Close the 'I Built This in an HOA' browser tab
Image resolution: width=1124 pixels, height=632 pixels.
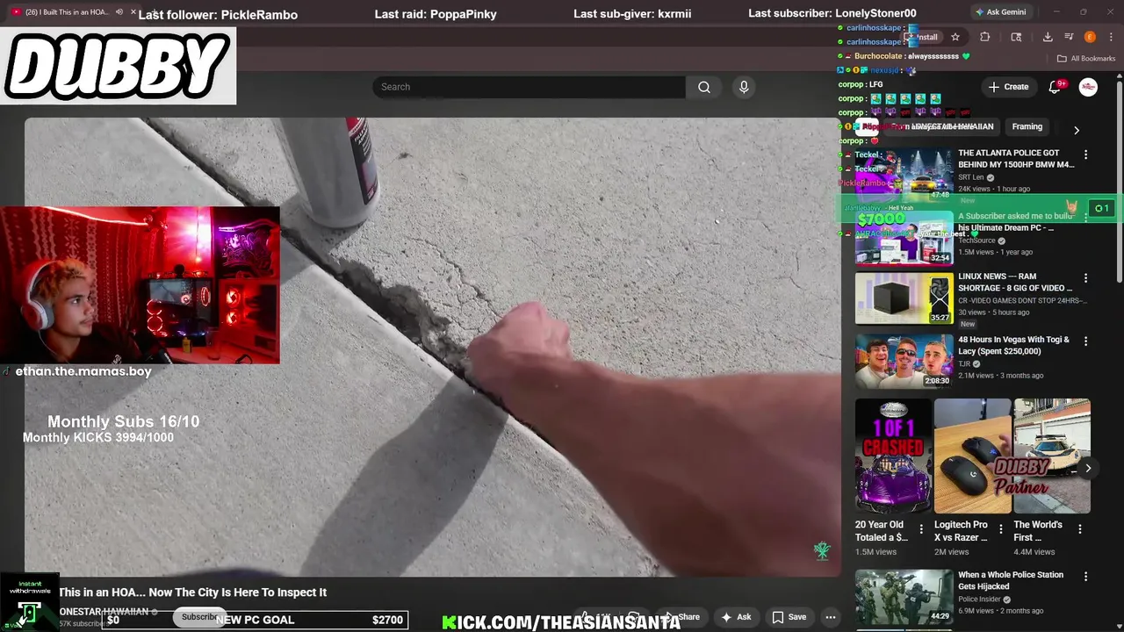point(133,11)
